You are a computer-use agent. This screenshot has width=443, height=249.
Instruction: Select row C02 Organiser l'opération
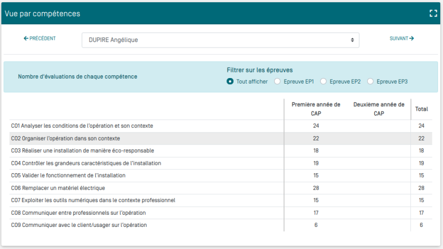click(x=65, y=138)
